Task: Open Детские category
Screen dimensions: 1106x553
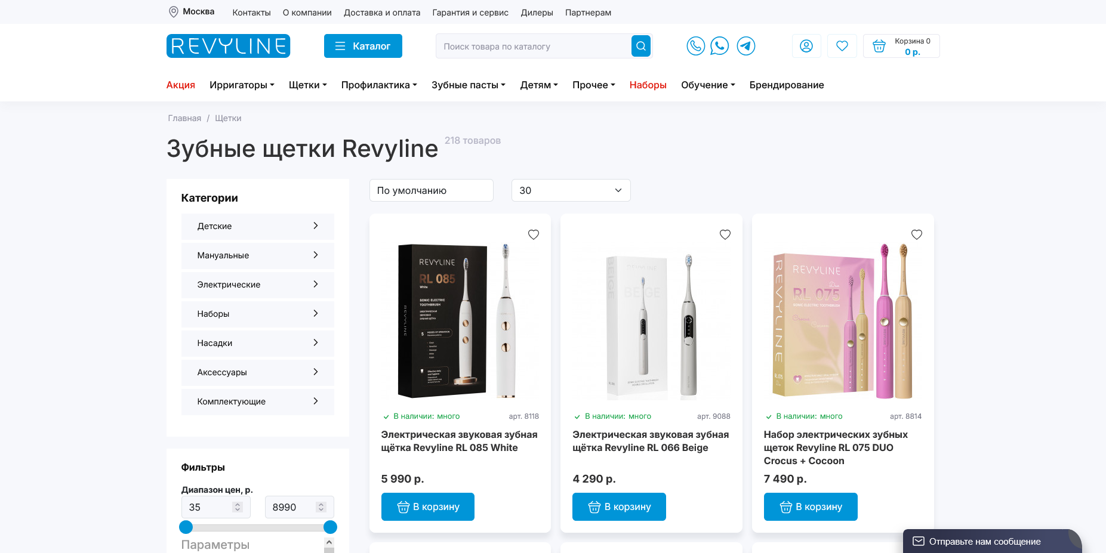Action: point(258,226)
